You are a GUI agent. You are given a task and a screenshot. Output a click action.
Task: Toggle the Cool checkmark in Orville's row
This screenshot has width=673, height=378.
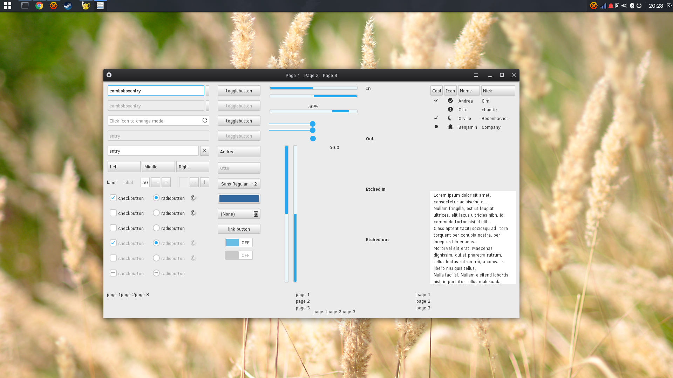436,118
